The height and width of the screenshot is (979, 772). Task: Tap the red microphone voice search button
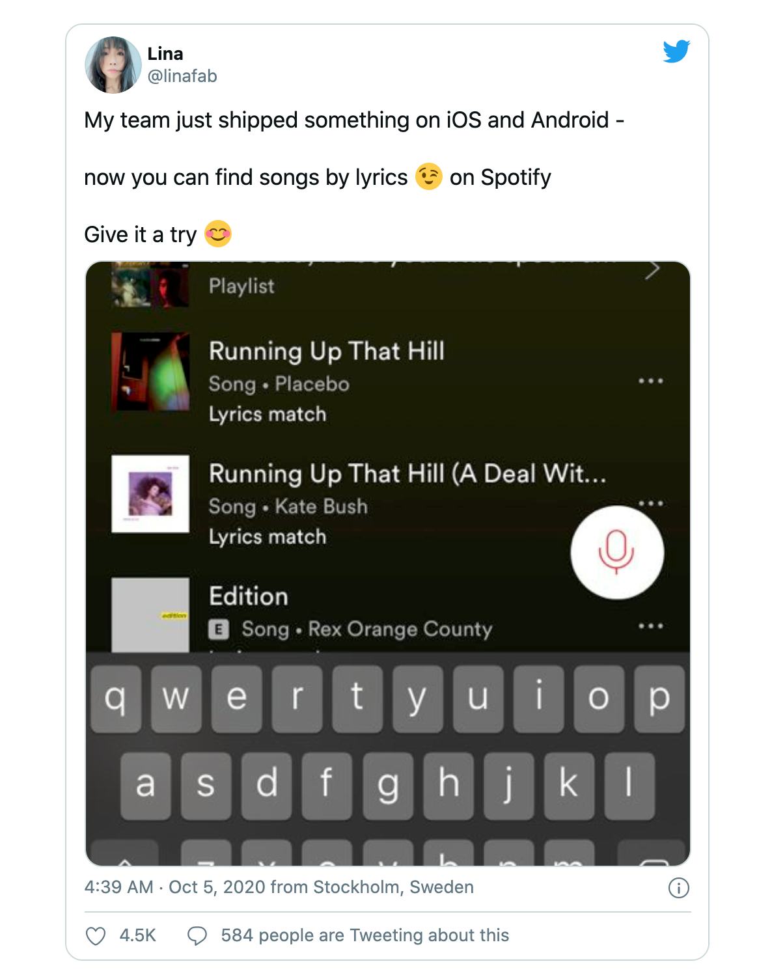tap(617, 552)
